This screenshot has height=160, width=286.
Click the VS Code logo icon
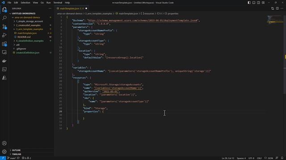coord(3,3)
